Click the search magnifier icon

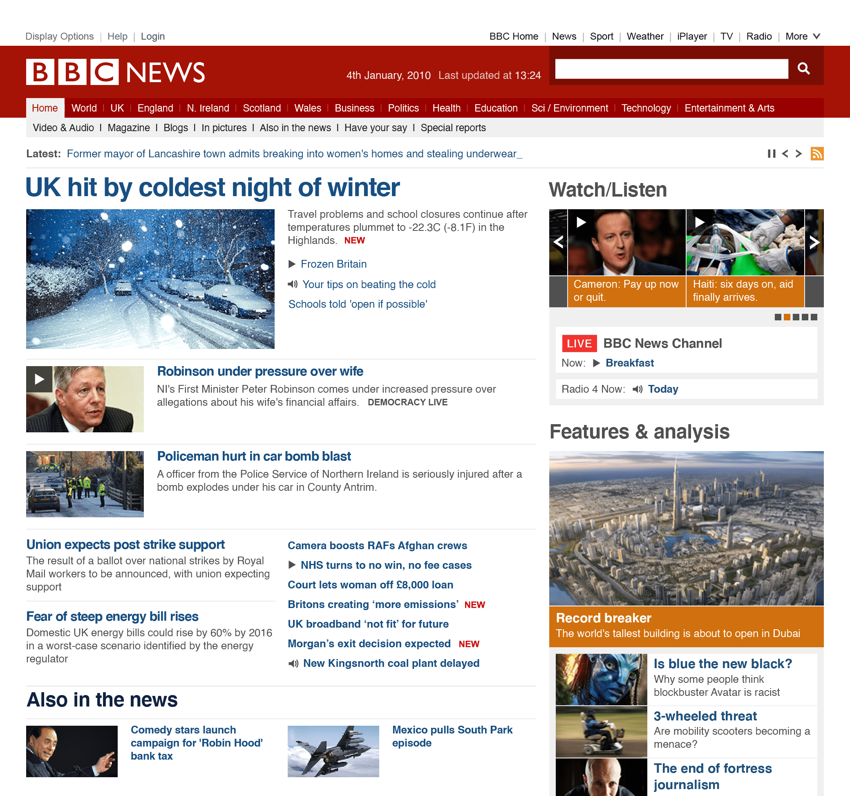click(x=803, y=68)
